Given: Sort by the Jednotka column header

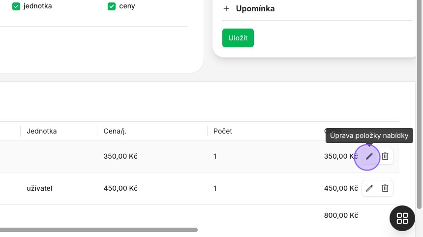Looking at the screenshot, I should pyautogui.click(x=41, y=131).
